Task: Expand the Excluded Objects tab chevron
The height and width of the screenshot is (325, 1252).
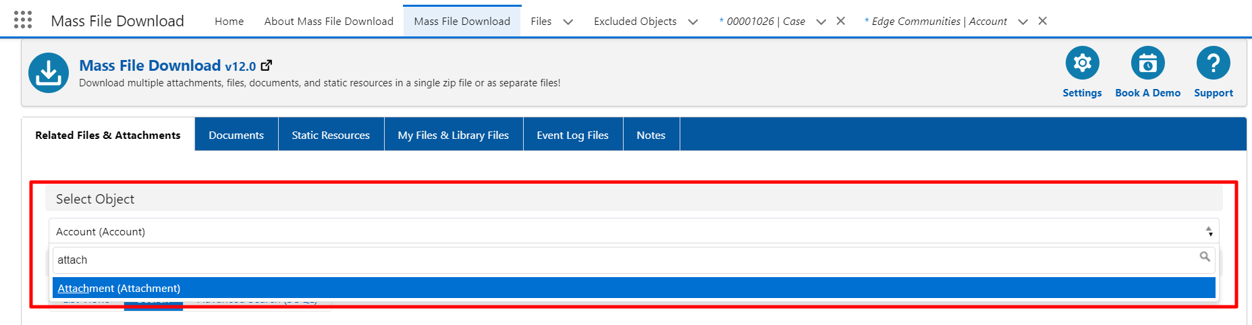Action: [x=693, y=22]
